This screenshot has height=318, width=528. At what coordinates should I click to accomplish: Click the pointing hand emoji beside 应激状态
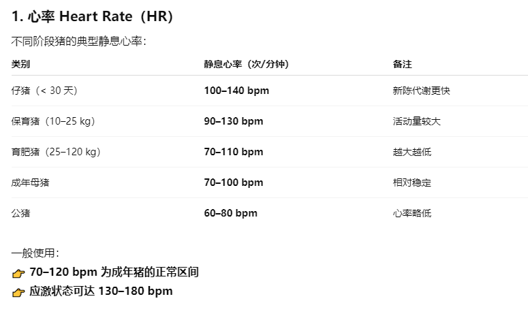point(18,292)
